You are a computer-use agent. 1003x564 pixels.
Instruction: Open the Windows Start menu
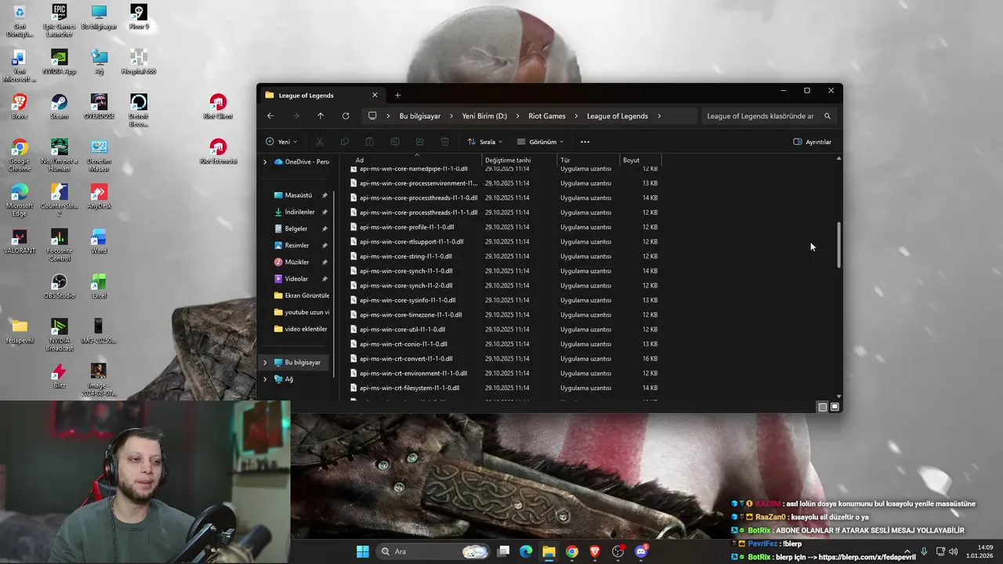pyautogui.click(x=363, y=551)
